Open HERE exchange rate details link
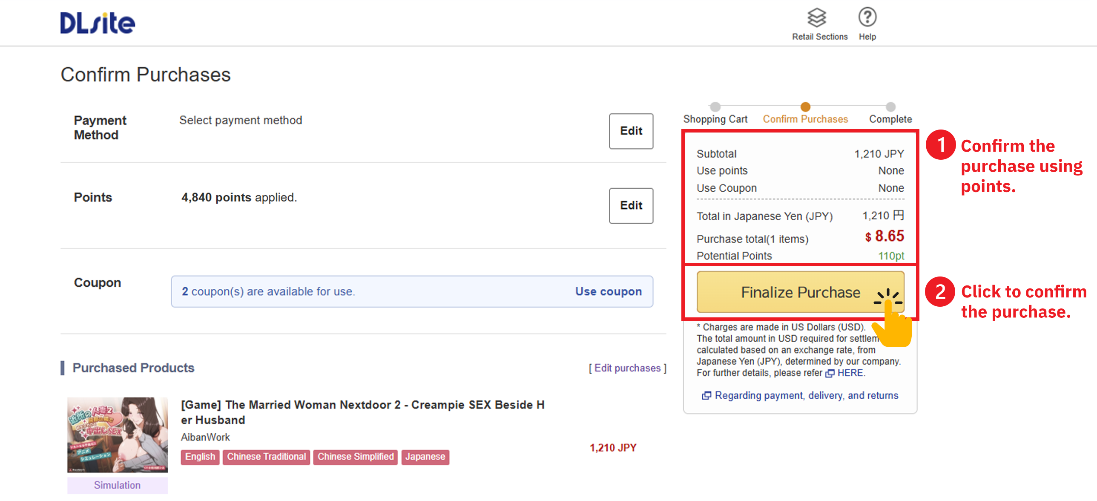Viewport: 1097px width, 501px height. tap(850, 373)
